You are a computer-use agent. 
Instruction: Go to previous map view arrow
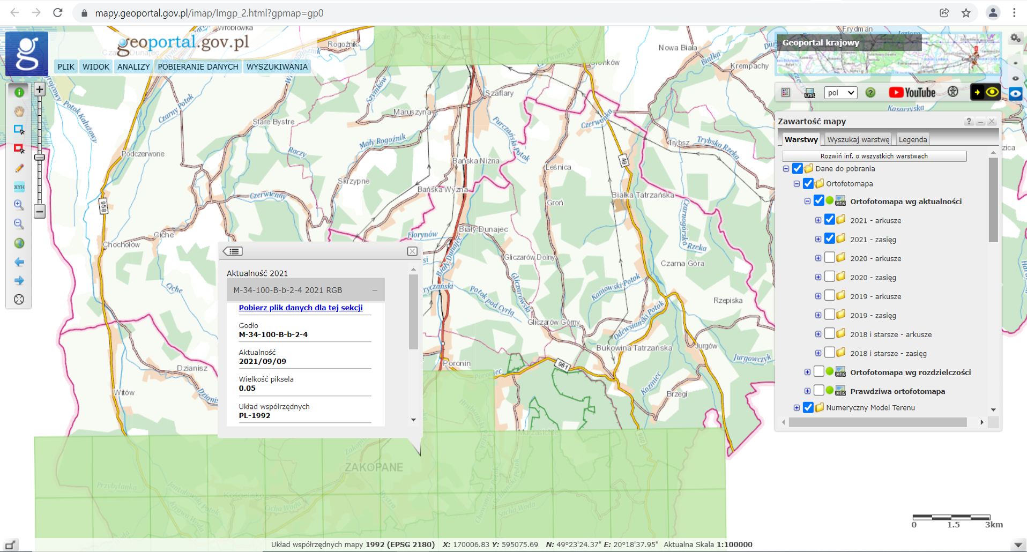point(19,262)
